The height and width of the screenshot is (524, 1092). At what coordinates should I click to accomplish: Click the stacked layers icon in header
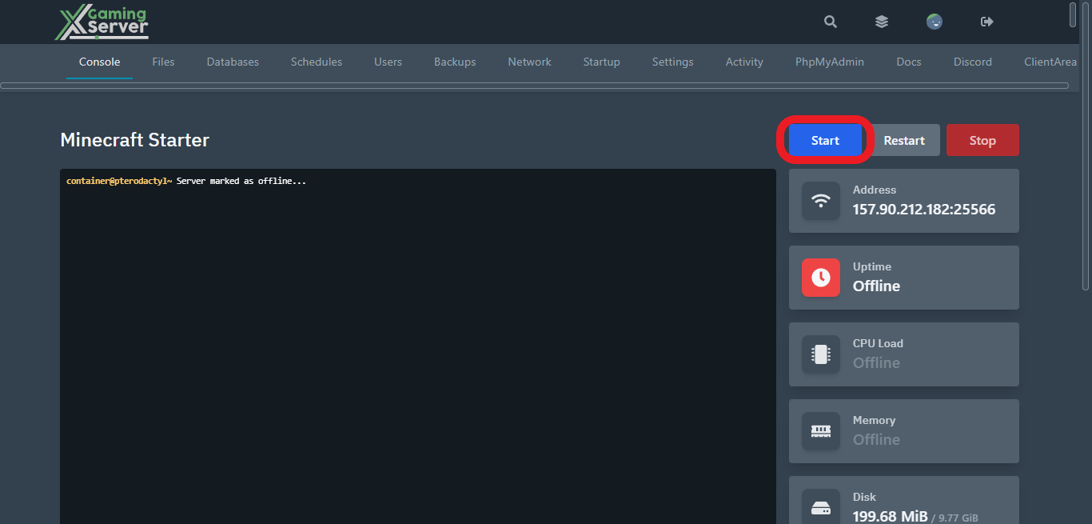point(882,22)
